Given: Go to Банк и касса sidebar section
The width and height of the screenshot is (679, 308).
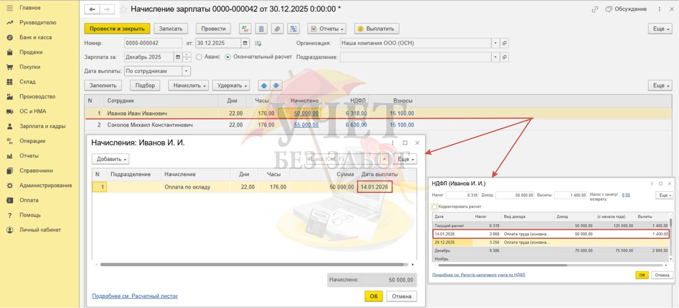Looking at the screenshot, I should tap(35, 37).
